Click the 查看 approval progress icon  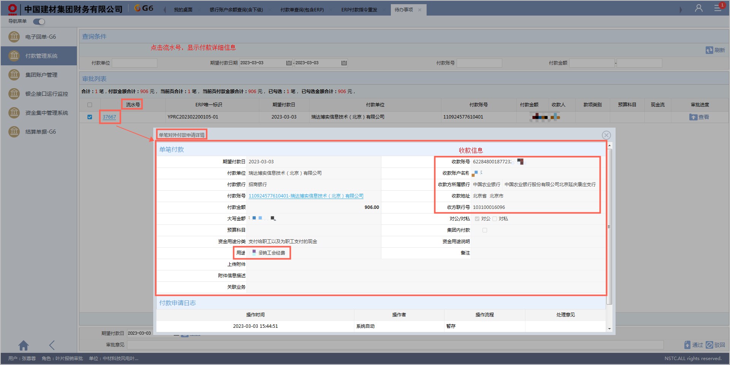pos(693,117)
